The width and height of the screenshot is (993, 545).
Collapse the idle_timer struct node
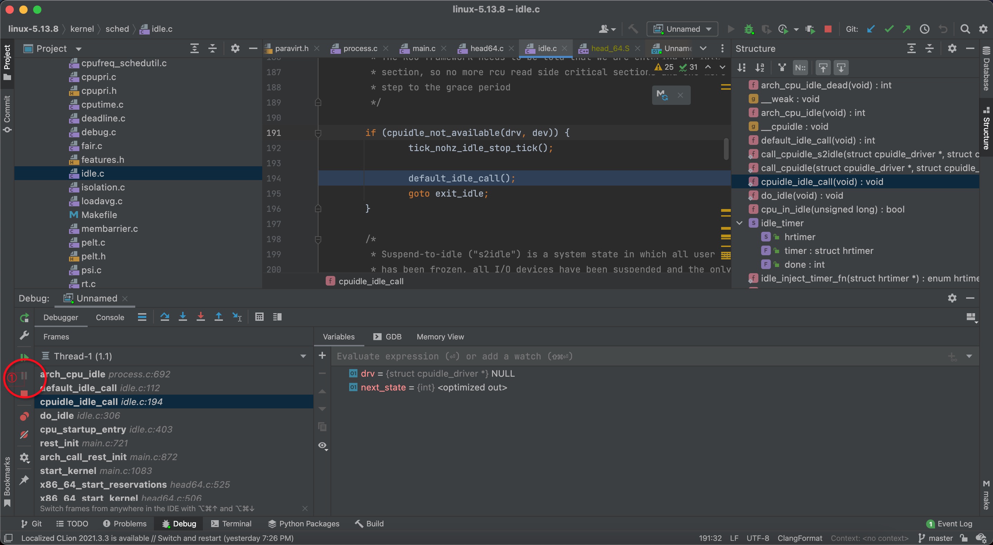739,223
